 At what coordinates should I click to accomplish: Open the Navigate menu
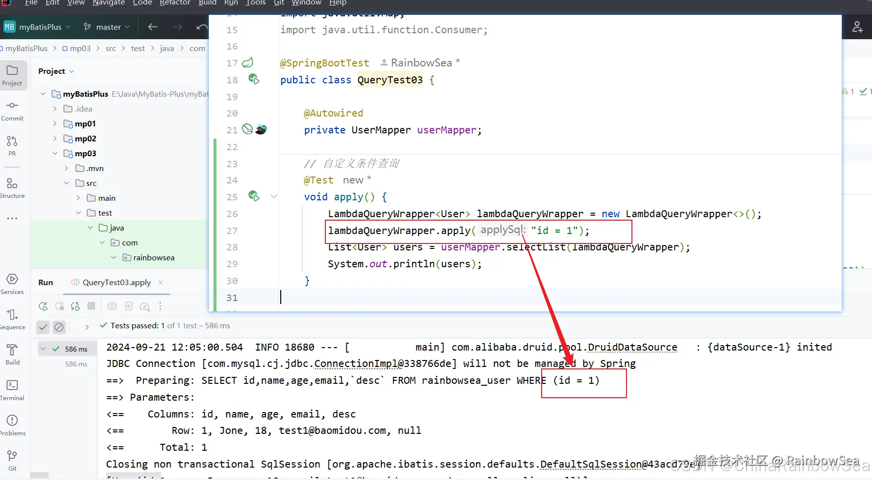click(x=109, y=3)
